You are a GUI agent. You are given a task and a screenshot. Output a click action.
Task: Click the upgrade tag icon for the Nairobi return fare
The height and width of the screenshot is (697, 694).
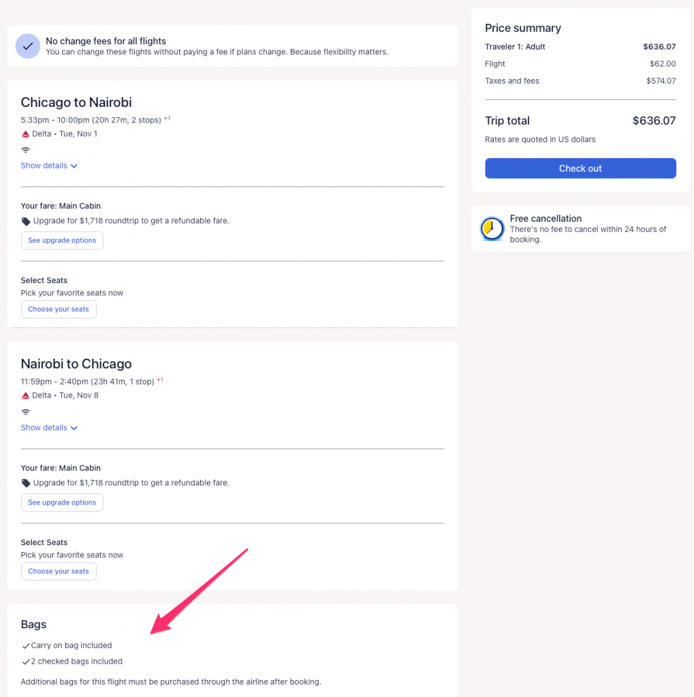coord(26,483)
